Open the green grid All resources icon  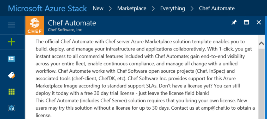point(11,92)
